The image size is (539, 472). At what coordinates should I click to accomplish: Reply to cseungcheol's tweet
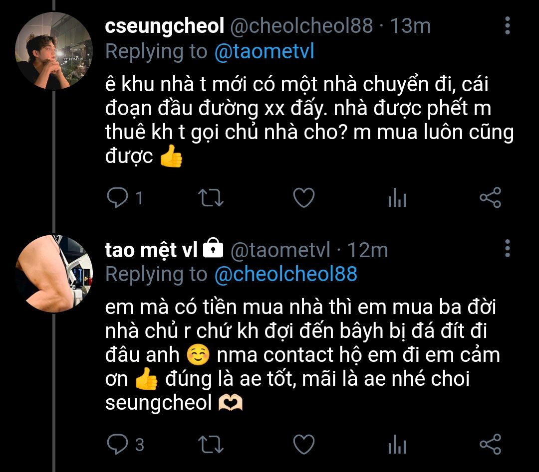click(x=118, y=198)
